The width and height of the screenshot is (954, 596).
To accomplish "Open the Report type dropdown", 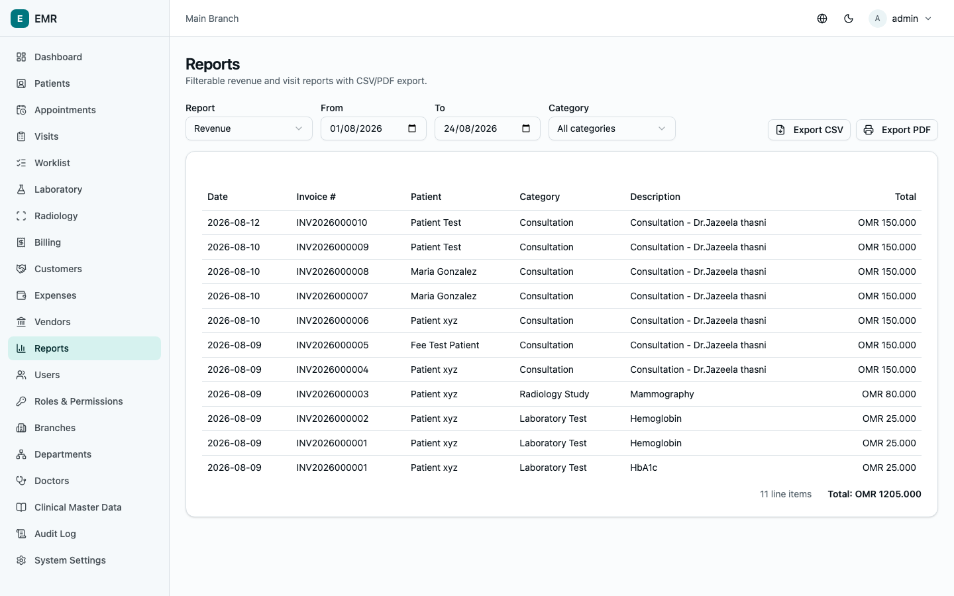I will pyautogui.click(x=249, y=128).
